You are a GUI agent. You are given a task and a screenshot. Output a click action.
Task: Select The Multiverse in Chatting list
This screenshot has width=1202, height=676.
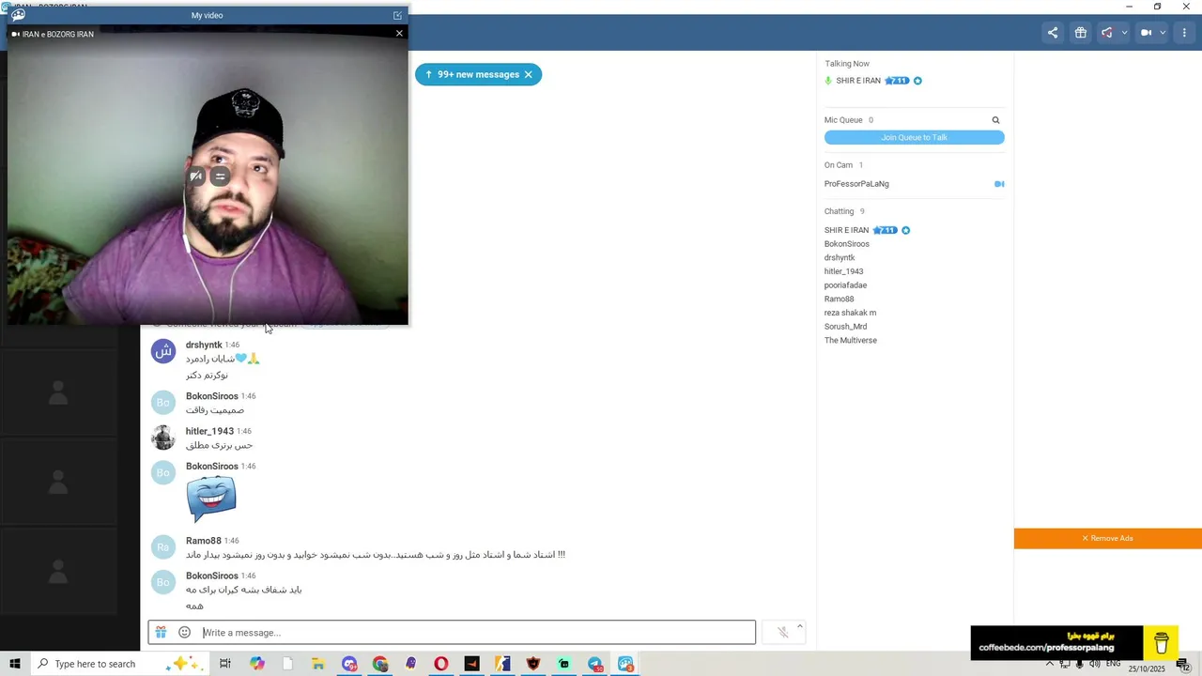[851, 340]
